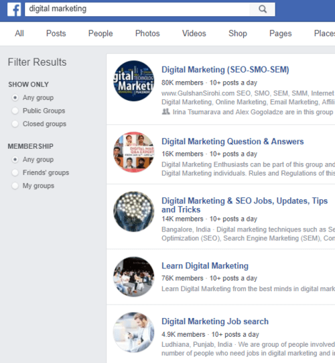Click the SEO Jobs group avatar

(133, 211)
